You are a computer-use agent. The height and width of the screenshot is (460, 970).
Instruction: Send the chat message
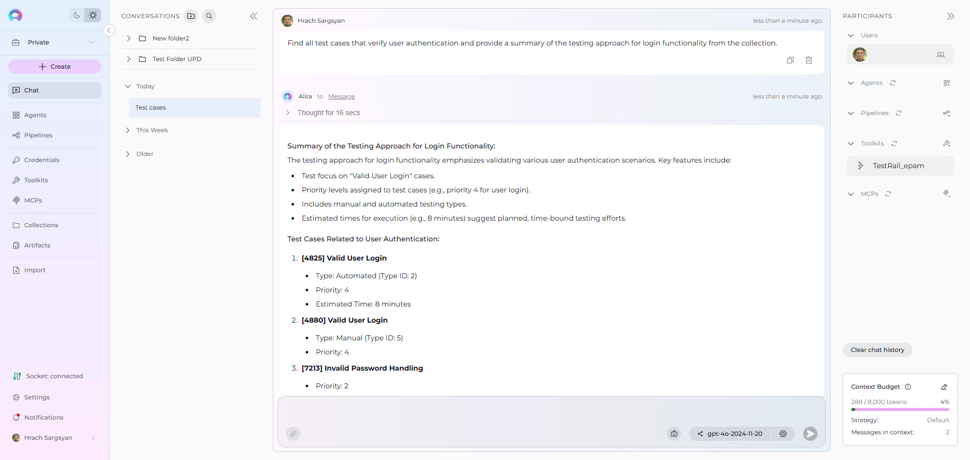point(810,434)
